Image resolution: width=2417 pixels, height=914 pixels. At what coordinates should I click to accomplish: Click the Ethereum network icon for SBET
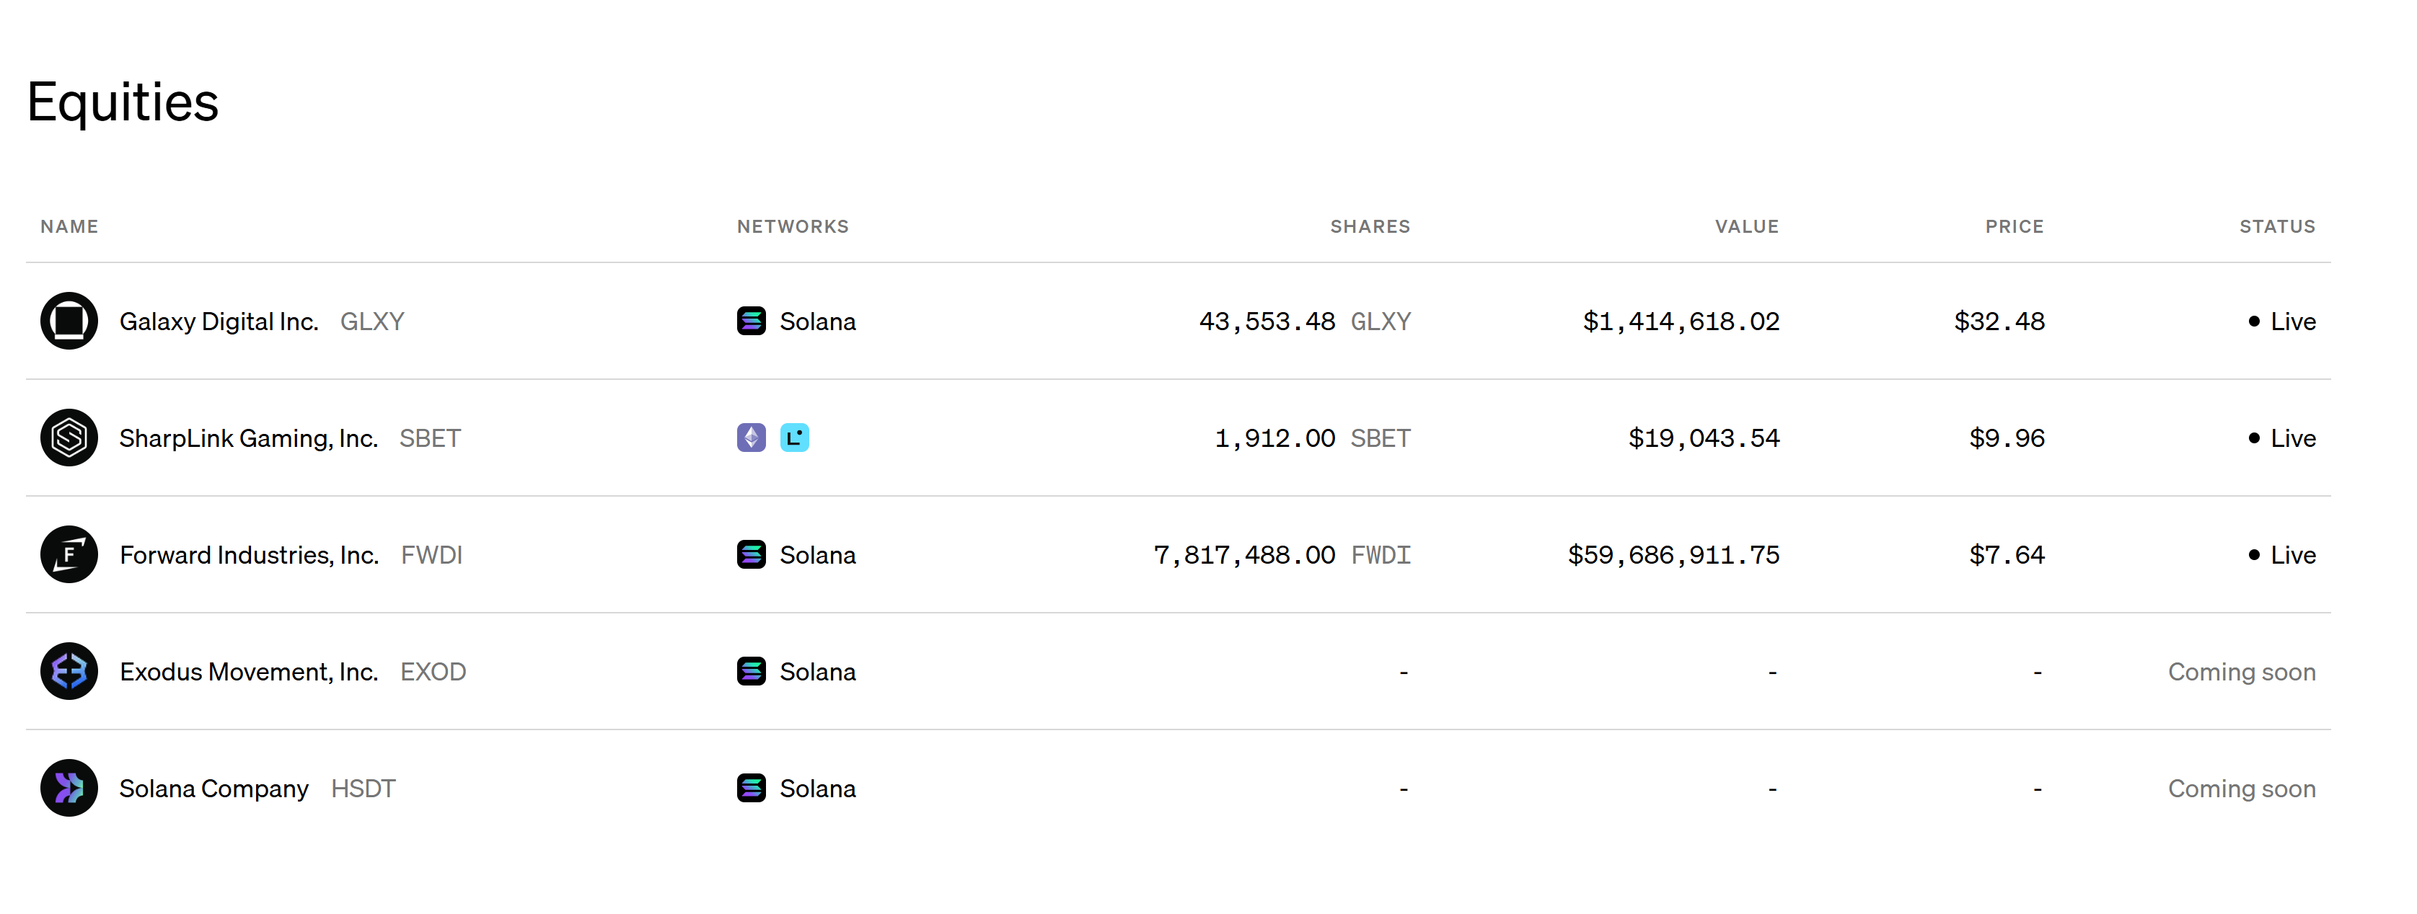(x=751, y=438)
